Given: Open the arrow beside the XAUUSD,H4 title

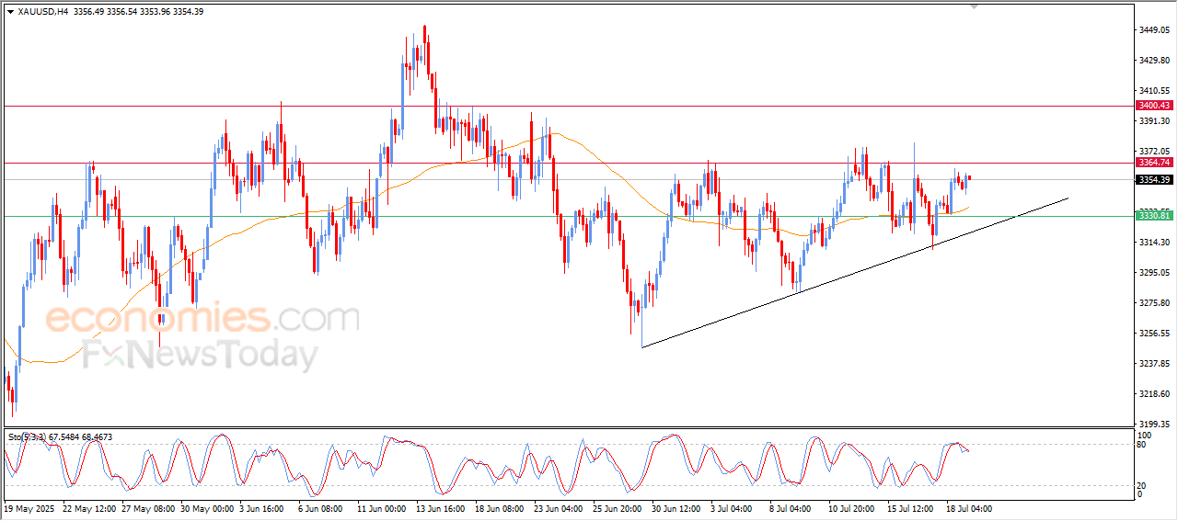Looking at the screenshot, I should (10, 12).
